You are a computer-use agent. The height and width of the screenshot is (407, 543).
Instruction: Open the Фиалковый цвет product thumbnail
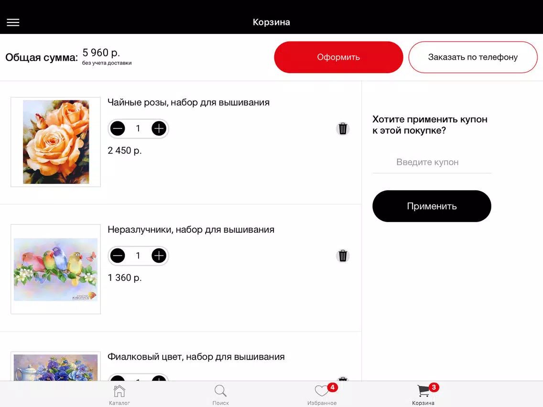click(56, 367)
